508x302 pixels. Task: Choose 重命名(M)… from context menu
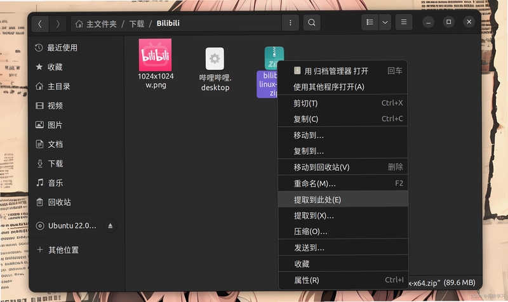(x=343, y=183)
